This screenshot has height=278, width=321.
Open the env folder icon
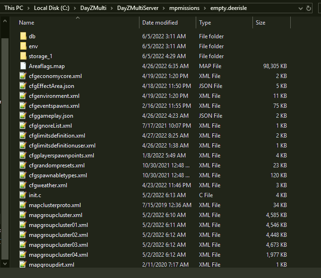click(23, 46)
